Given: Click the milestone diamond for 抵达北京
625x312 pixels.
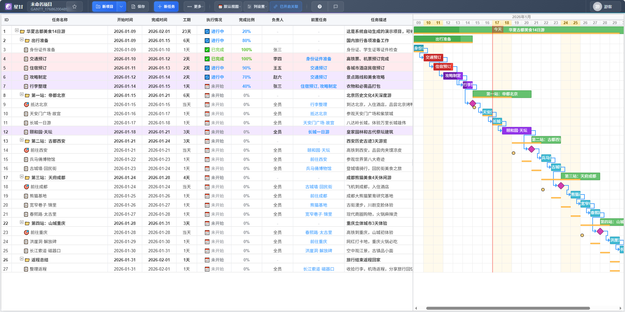Looking at the screenshot, I should point(473,104).
